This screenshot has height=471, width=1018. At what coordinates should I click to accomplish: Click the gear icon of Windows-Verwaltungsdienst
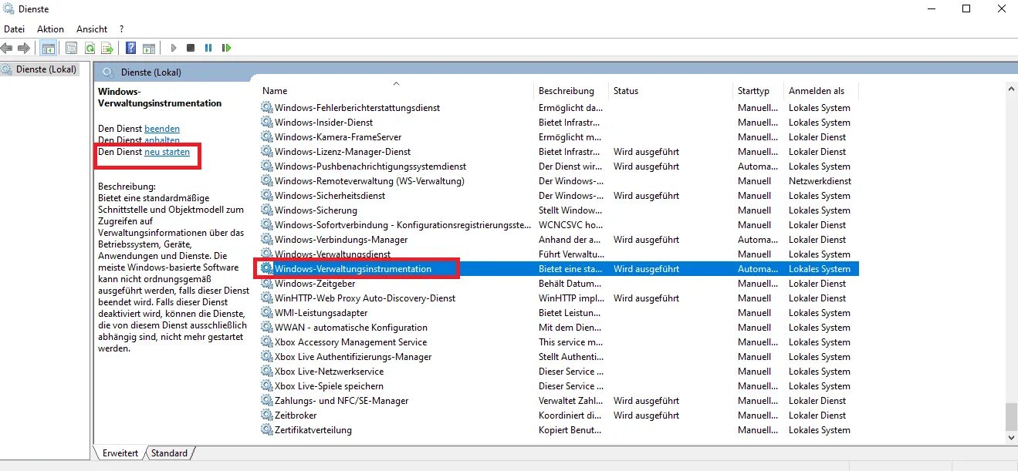[x=267, y=254]
